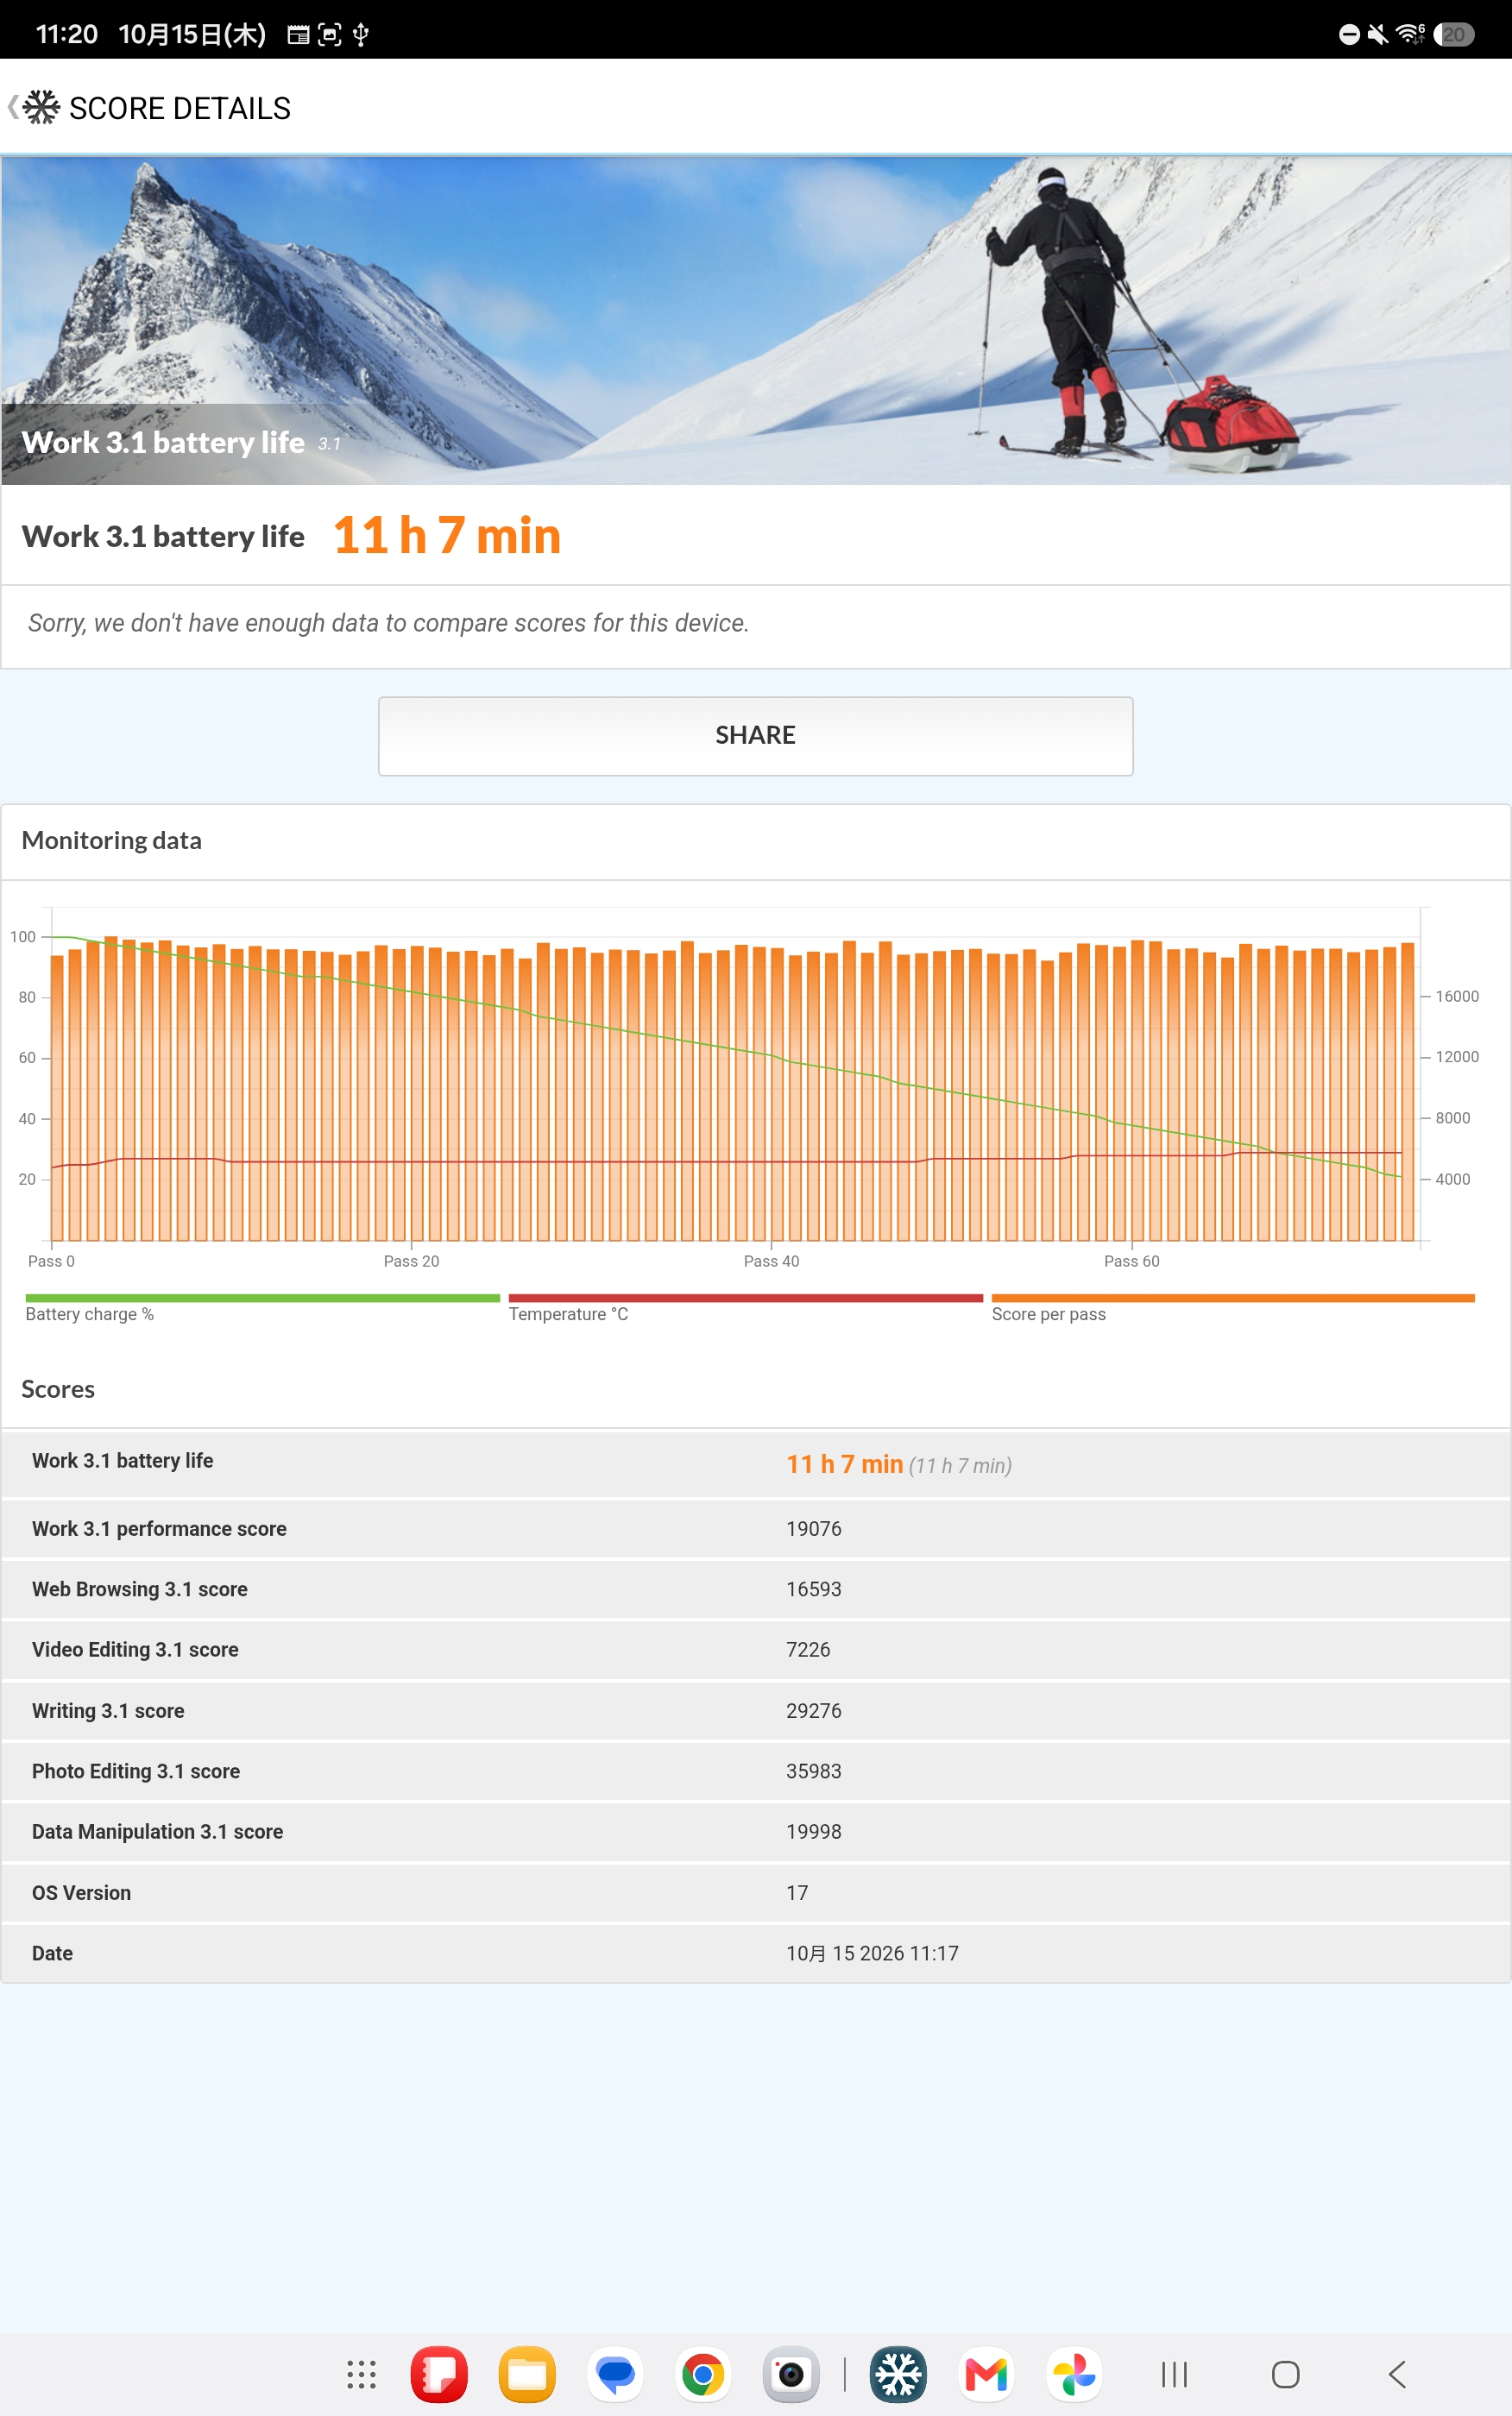1512x2416 pixels.
Task: Open Google Photos pinwheel app
Action: point(1074,2374)
